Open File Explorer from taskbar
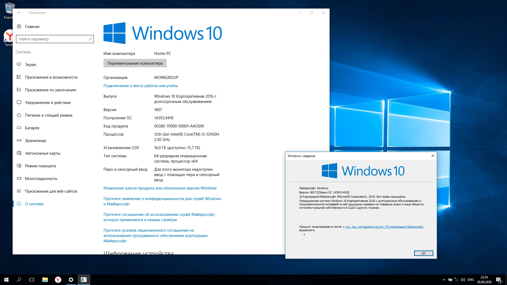The height and width of the screenshot is (285, 507). point(45,280)
